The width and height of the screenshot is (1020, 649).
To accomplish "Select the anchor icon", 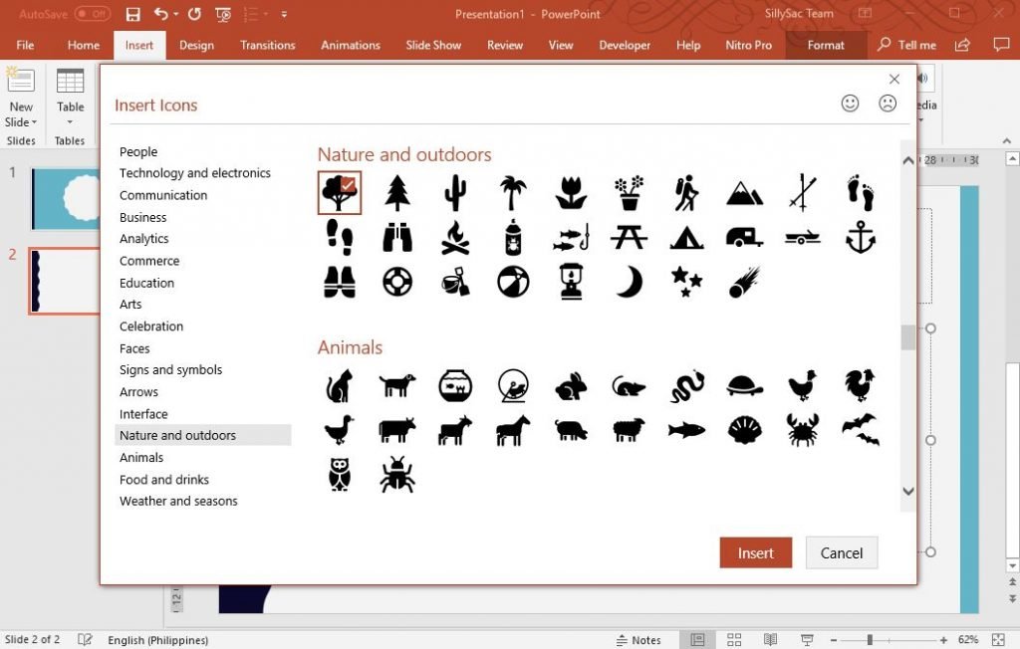I will (x=860, y=237).
